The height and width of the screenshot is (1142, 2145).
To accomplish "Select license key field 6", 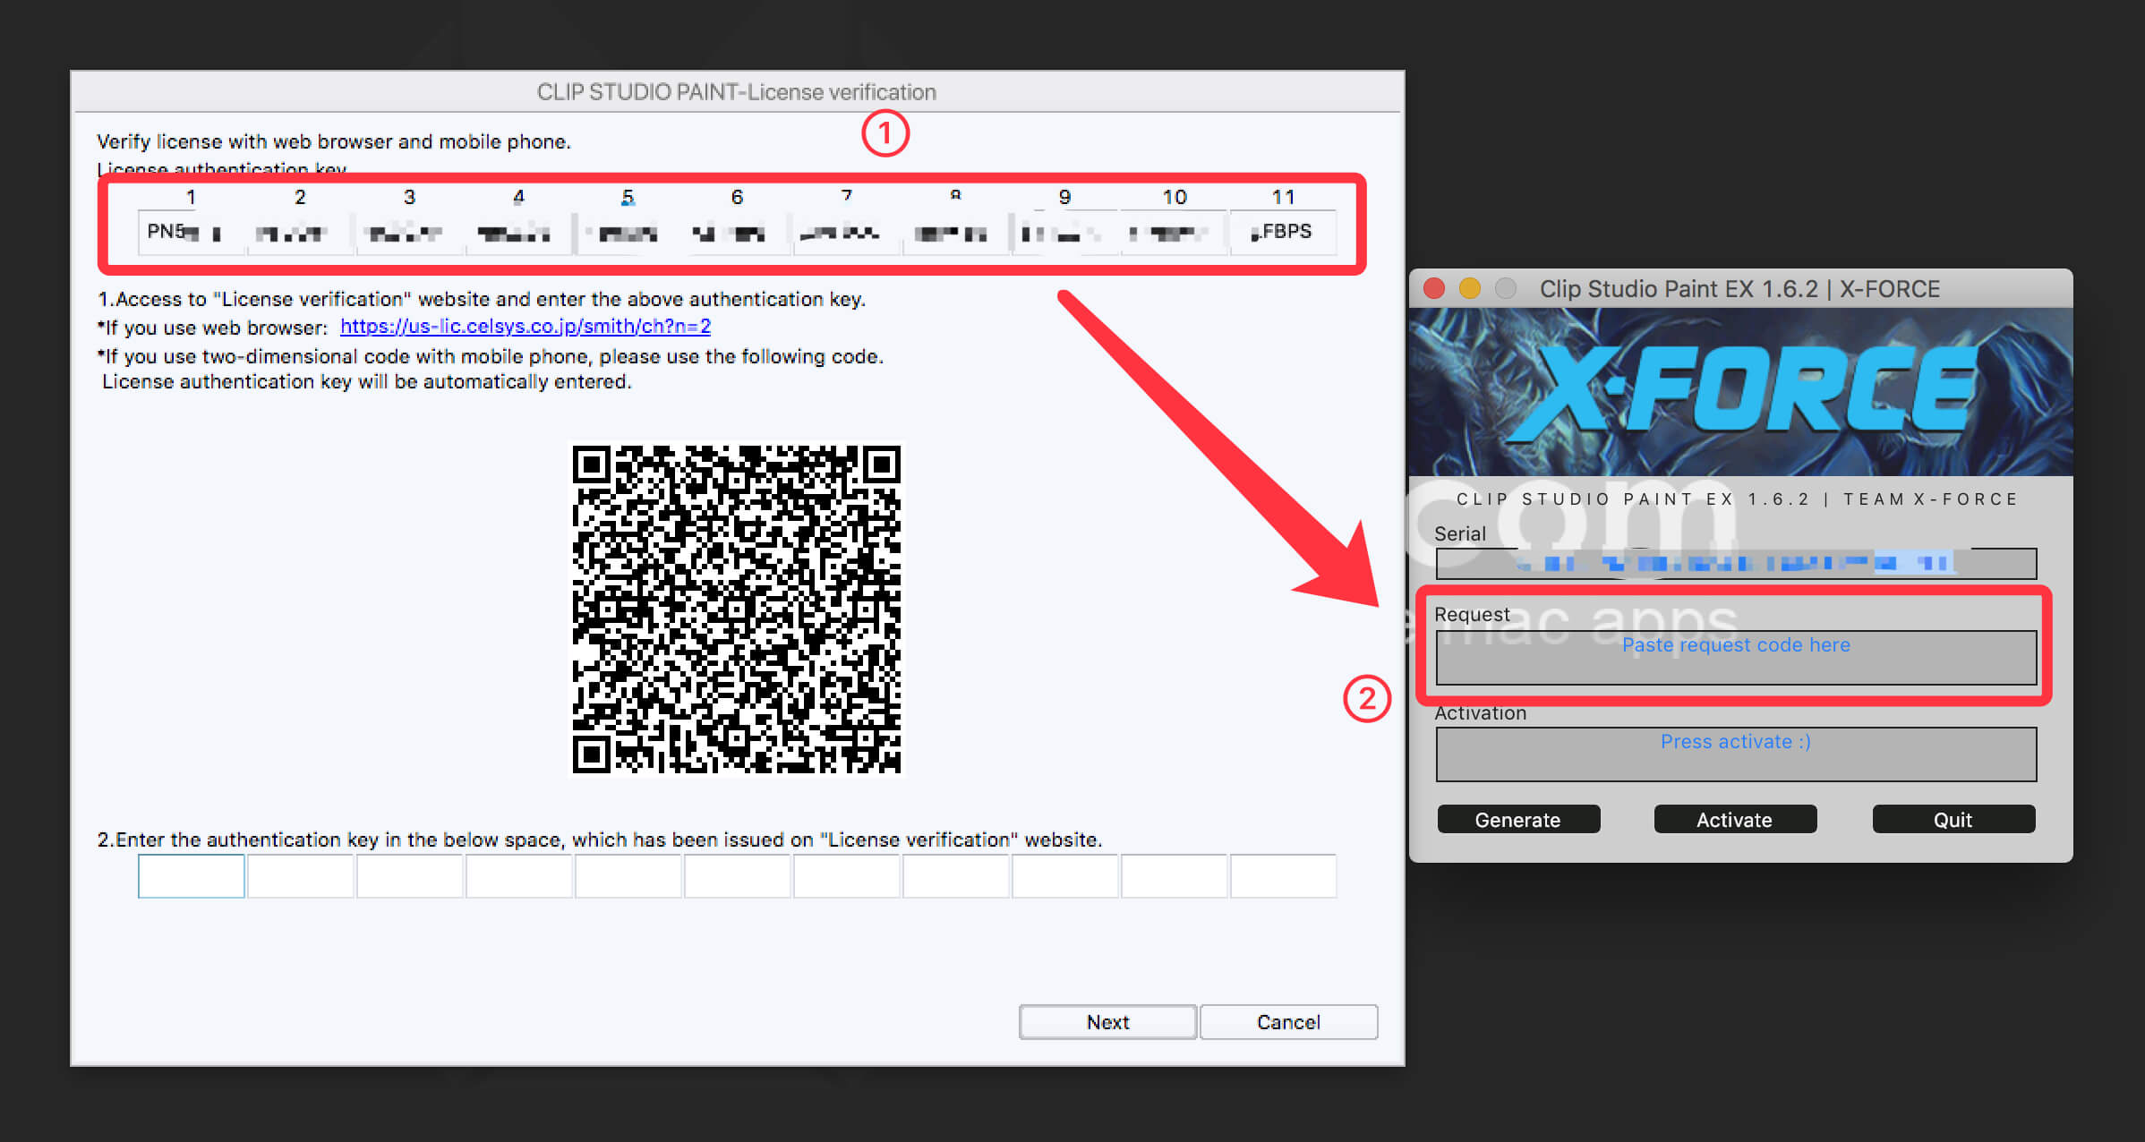I will (x=737, y=233).
